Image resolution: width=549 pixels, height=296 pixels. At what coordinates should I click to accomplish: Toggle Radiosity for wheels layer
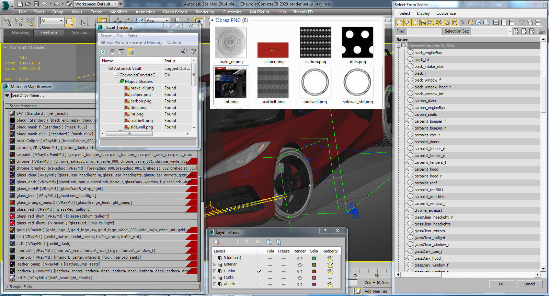pos(330,284)
